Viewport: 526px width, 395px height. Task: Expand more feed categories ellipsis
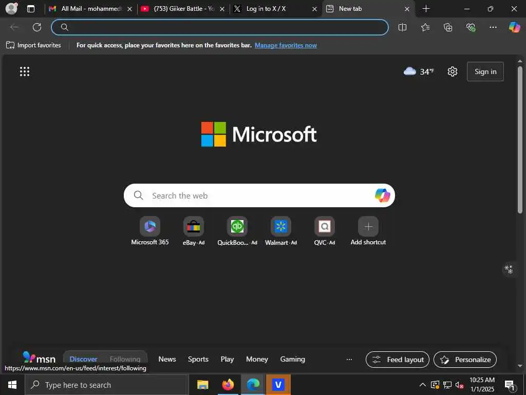(x=349, y=360)
